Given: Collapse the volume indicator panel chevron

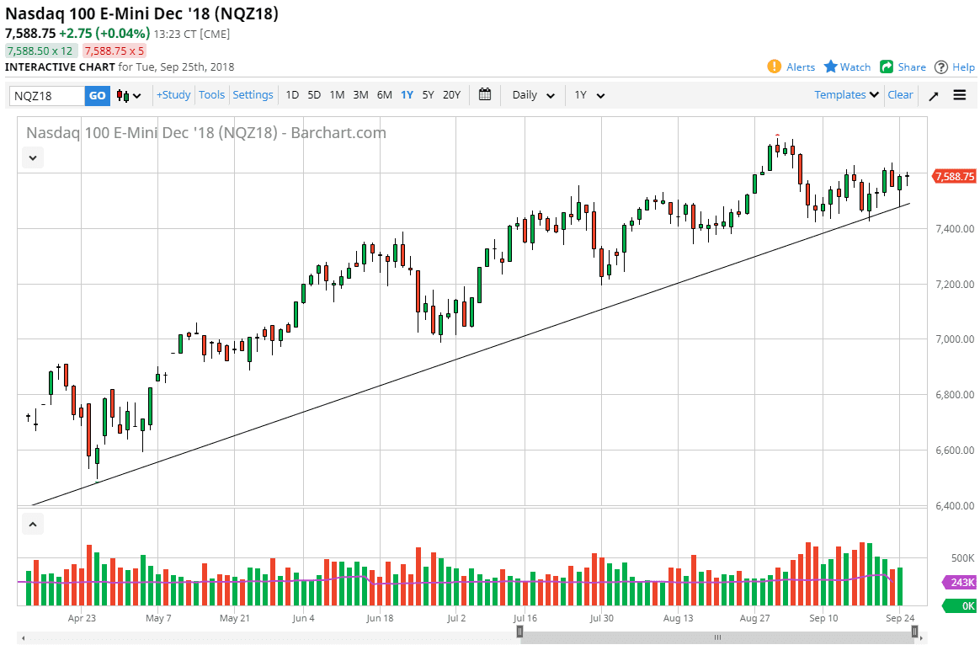Looking at the screenshot, I should point(32,523).
